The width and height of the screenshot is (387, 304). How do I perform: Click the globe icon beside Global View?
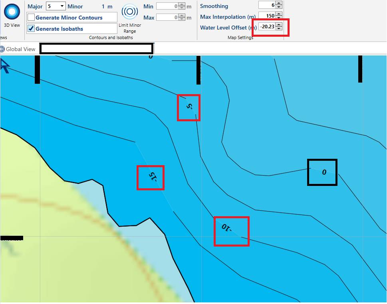pos(2,49)
